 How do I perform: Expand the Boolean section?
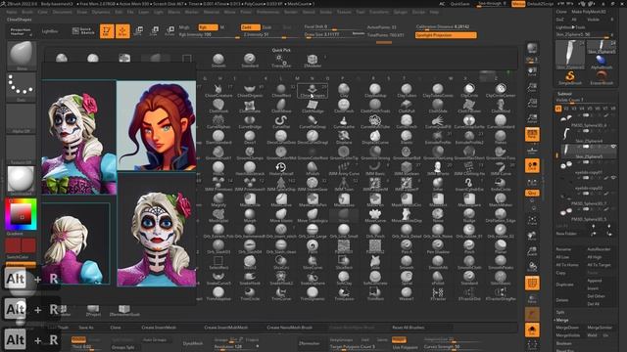564,343
